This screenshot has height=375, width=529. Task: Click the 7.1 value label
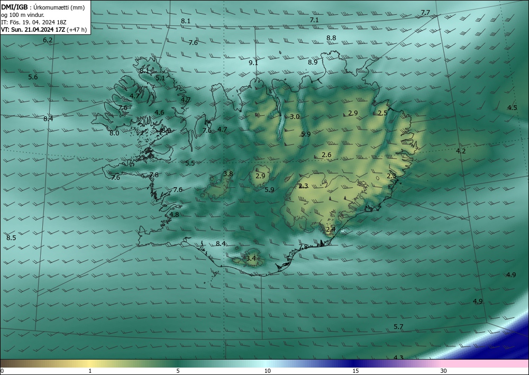tap(314, 20)
